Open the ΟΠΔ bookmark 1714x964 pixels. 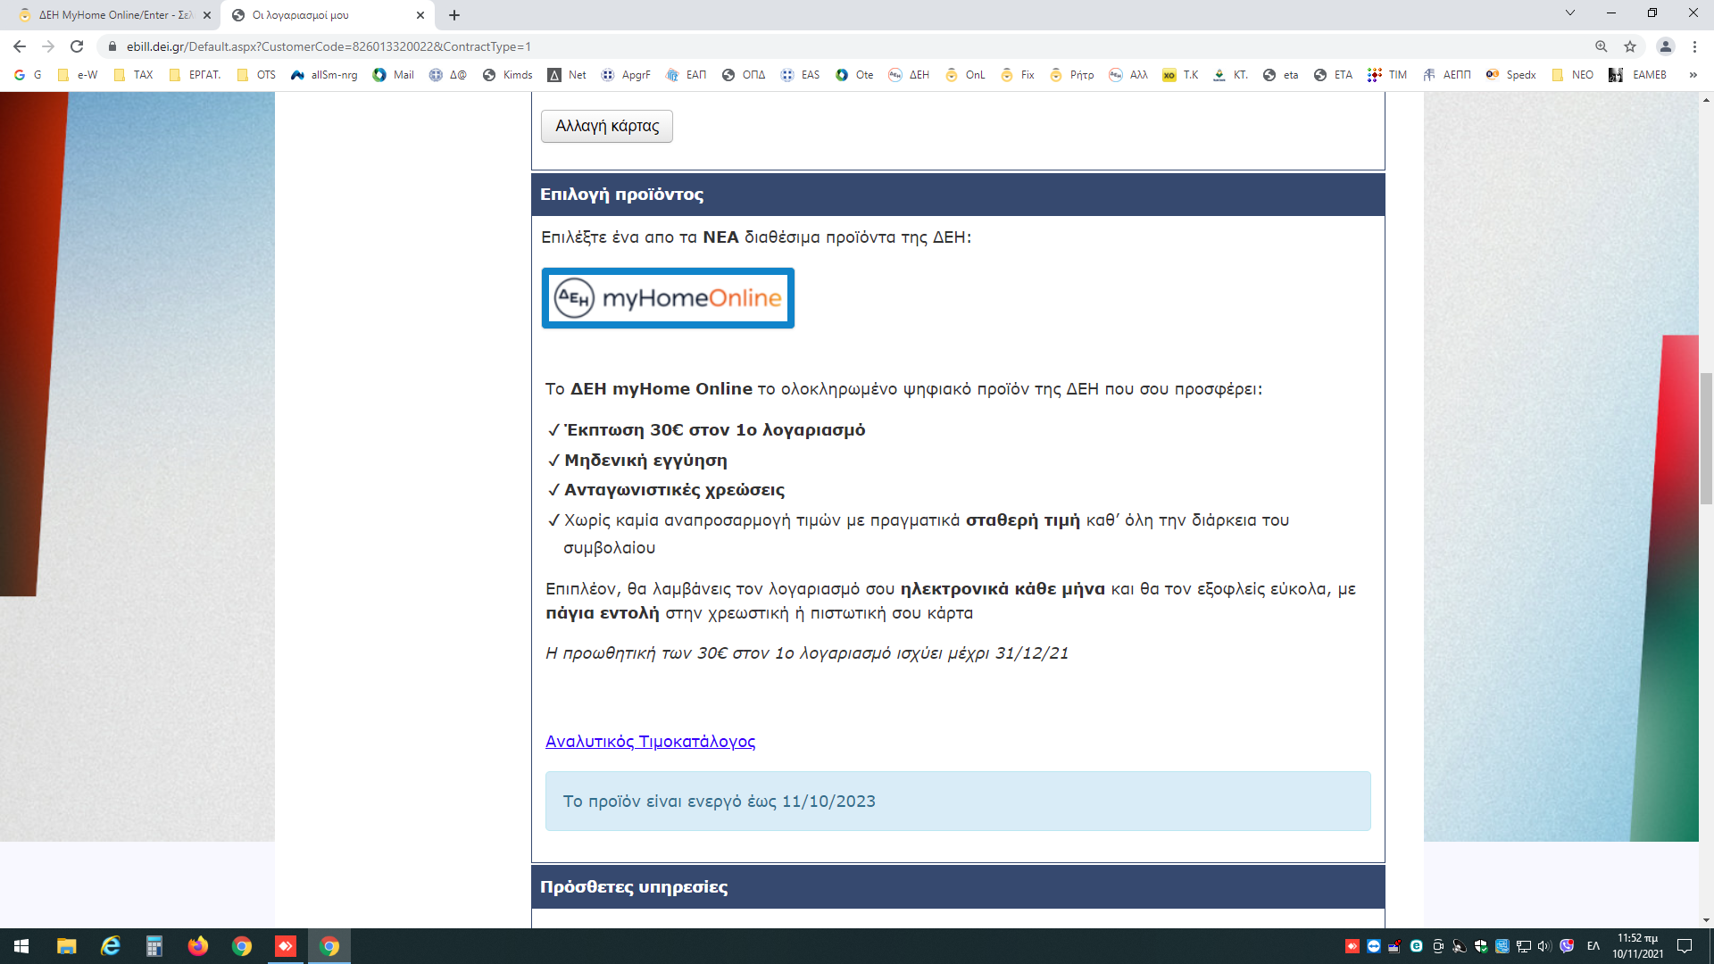tap(744, 75)
